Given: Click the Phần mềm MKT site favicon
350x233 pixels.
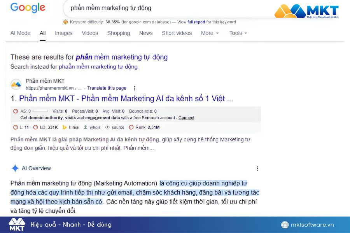Looking at the screenshot, I should click(x=16, y=84).
